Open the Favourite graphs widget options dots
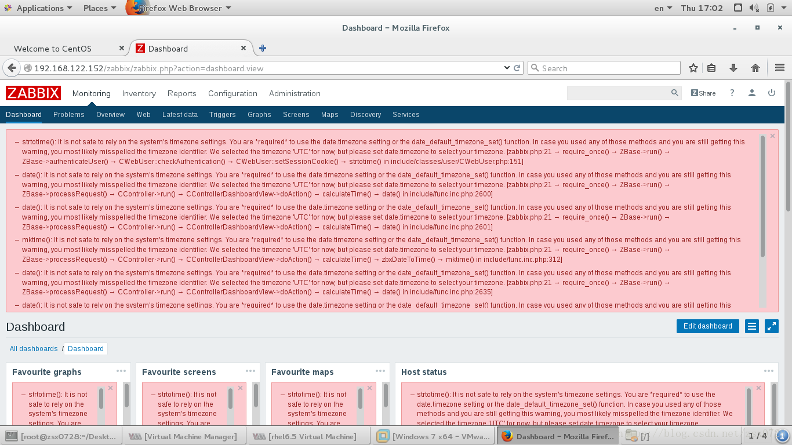 click(121, 371)
